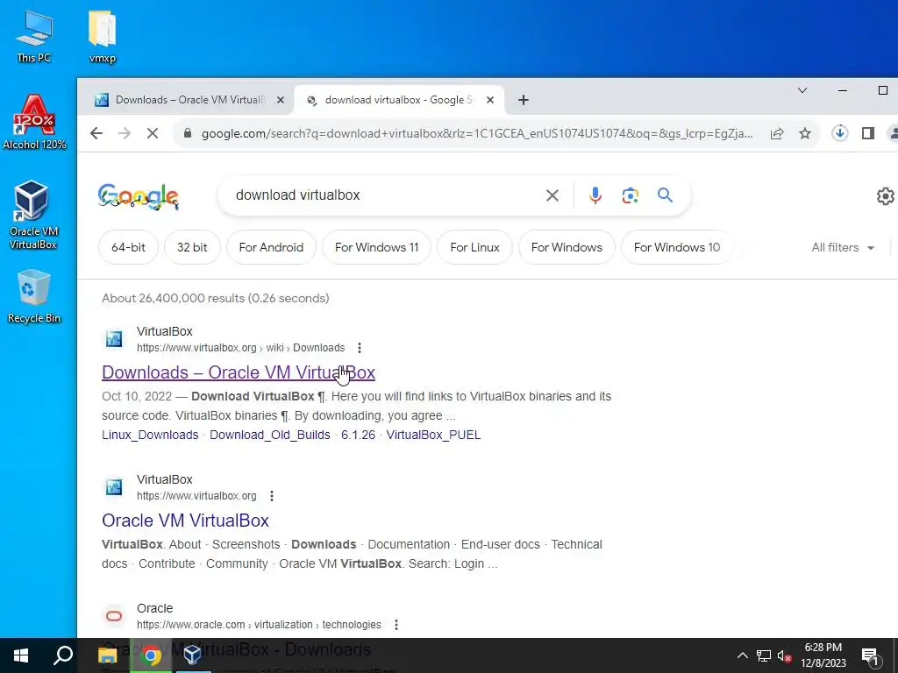Viewport: 898px width, 673px height.
Task: Stop loading the page
Action: [x=153, y=133]
